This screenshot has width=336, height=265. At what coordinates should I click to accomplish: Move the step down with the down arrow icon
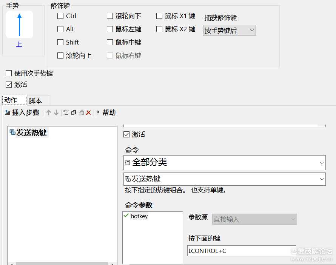(x=56, y=112)
